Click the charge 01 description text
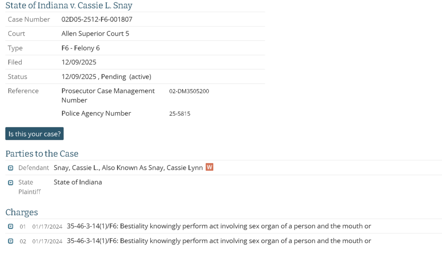The image size is (442, 257). (x=219, y=226)
